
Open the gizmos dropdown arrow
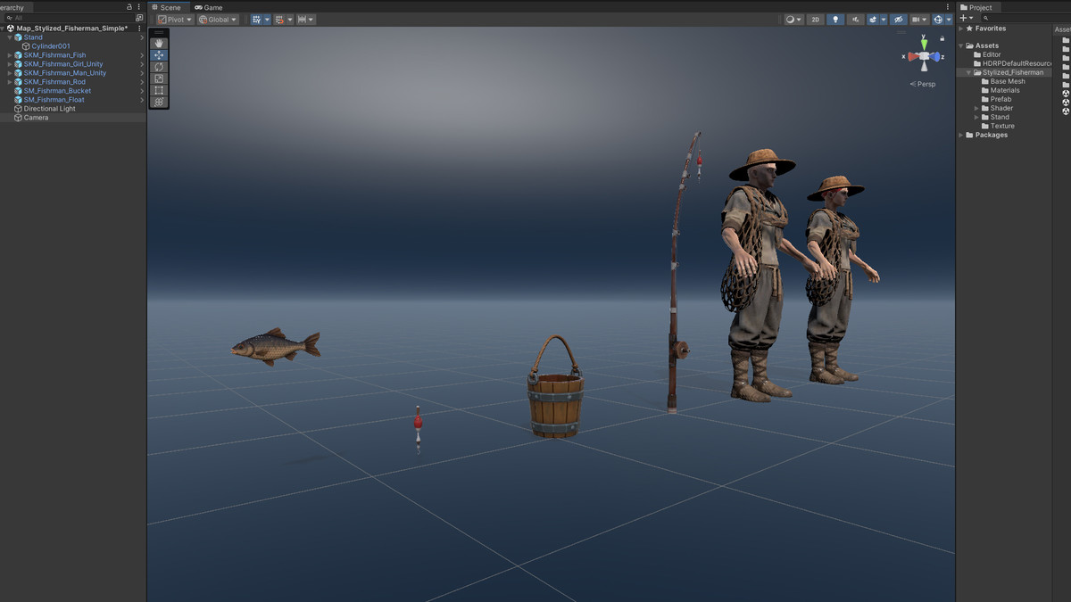[949, 19]
